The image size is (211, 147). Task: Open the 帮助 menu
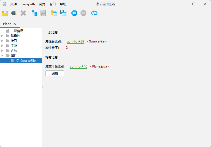pos(63,4)
